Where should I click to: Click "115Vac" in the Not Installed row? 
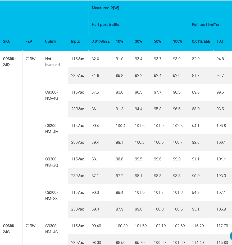click(x=78, y=59)
